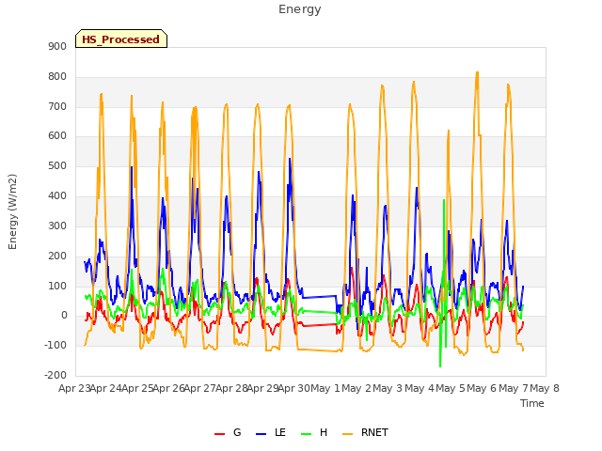Click the Energy (W/m2) y-axis label
The height and width of the screenshot is (451, 602).
pos(12,211)
